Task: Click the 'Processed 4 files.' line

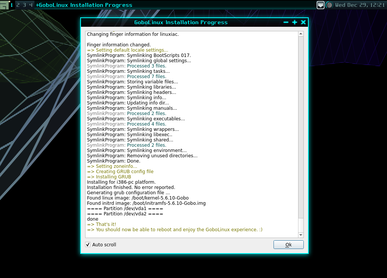Action: click(x=126, y=124)
